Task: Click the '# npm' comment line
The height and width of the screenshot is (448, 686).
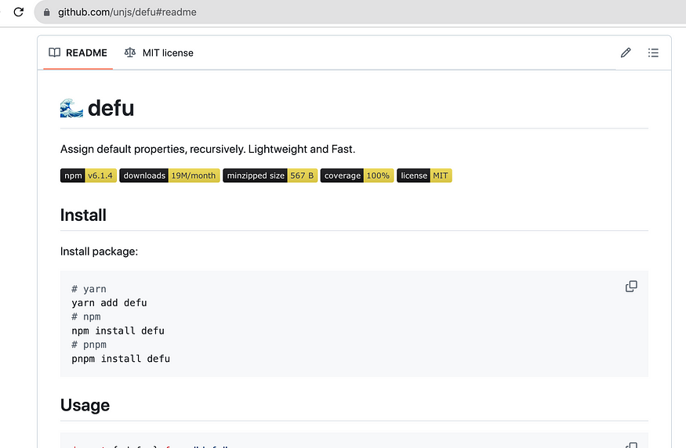Action: click(x=86, y=317)
